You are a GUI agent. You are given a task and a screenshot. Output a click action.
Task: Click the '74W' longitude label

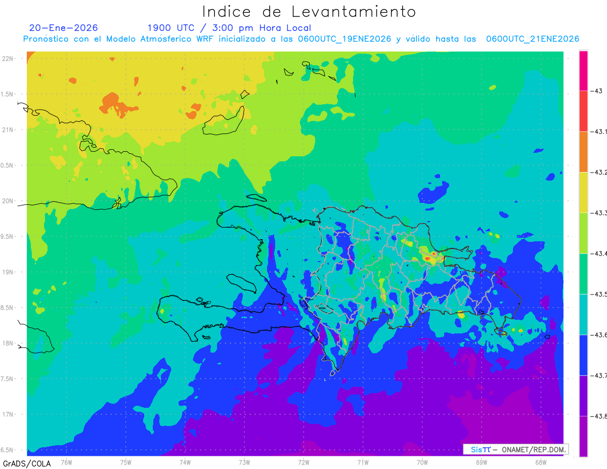pyautogui.click(x=185, y=462)
